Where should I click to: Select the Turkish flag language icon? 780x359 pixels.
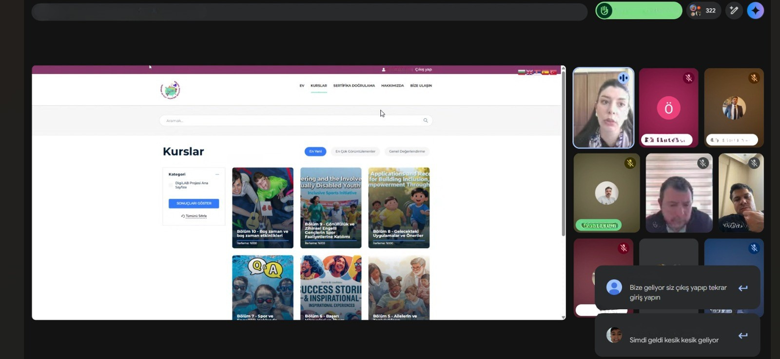(553, 72)
